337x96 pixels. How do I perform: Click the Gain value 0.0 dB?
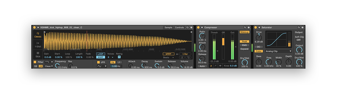[x=48, y=57]
